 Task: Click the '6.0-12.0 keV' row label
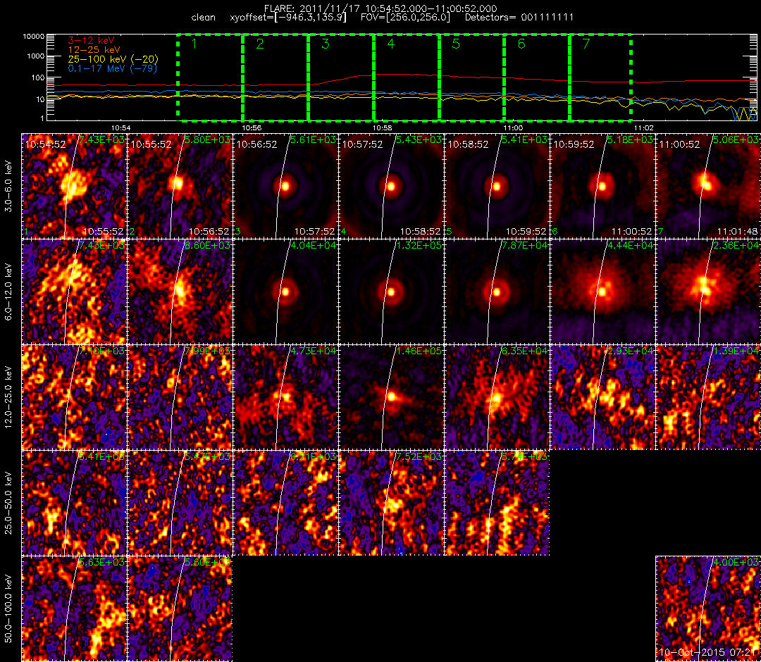(8, 292)
